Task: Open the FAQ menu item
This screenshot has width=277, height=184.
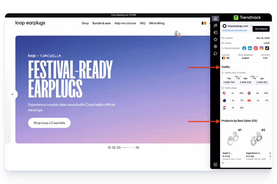Action: point(142,23)
